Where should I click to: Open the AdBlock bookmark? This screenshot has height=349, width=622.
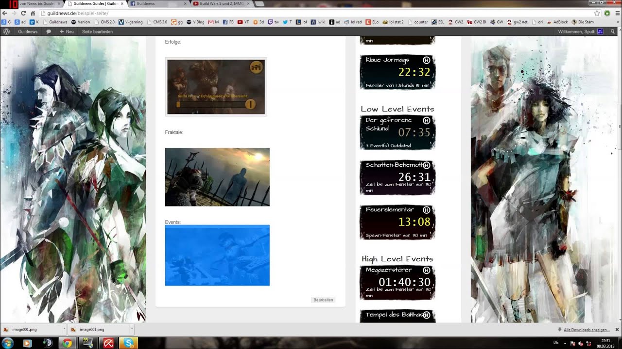557,22
